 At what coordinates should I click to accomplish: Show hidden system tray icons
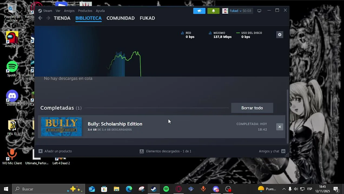click(284, 189)
